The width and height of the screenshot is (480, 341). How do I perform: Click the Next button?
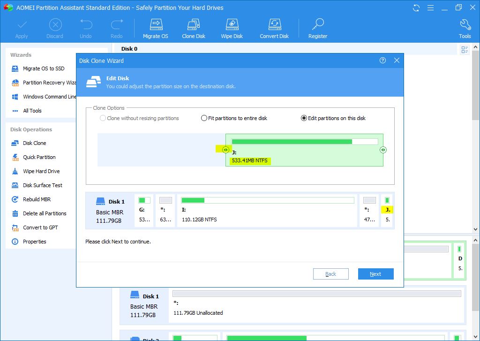coord(375,274)
